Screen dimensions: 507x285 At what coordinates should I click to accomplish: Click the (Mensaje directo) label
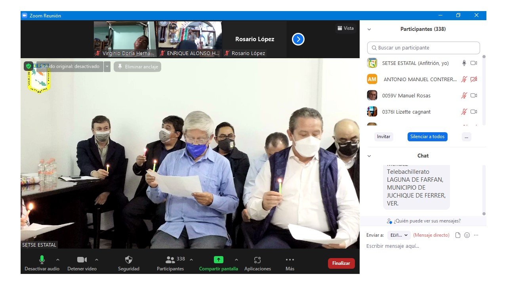tap(431, 235)
